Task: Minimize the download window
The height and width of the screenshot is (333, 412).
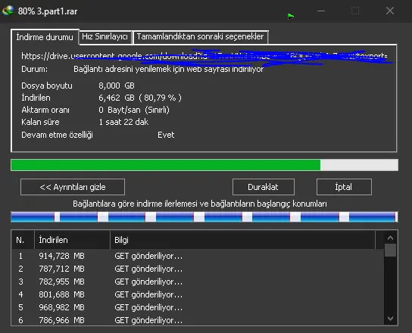Action: click(321, 11)
